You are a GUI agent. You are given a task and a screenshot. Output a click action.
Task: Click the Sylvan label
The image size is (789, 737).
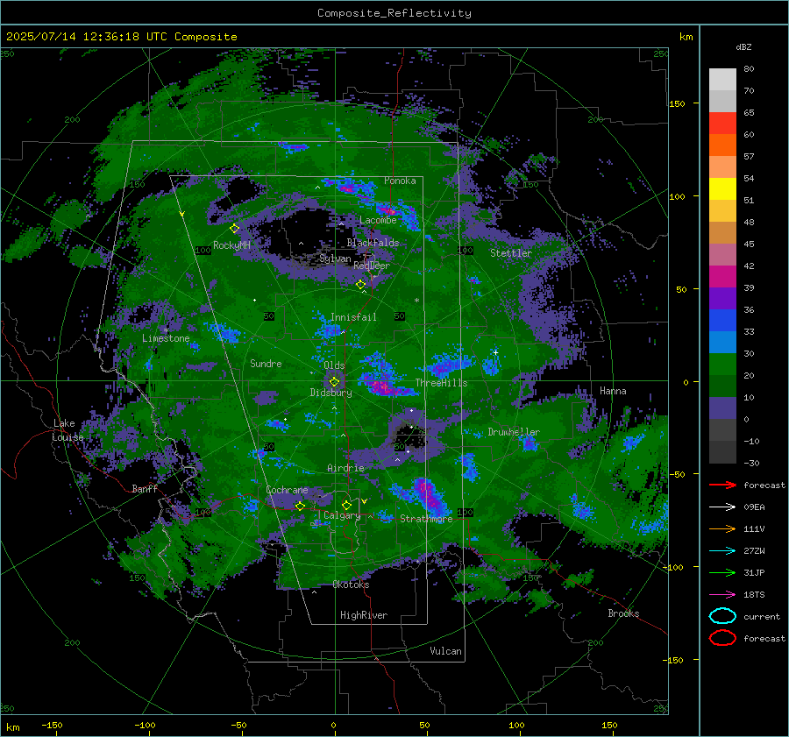point(335,259)
